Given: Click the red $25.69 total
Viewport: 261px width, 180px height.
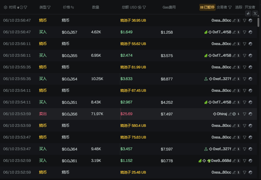Looking at the screenshot, I should click(126, 114).
